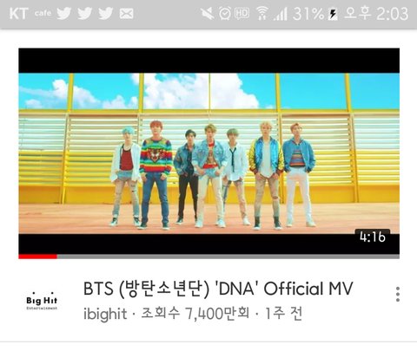Tap the HD voice status icon

pos(242,14)
